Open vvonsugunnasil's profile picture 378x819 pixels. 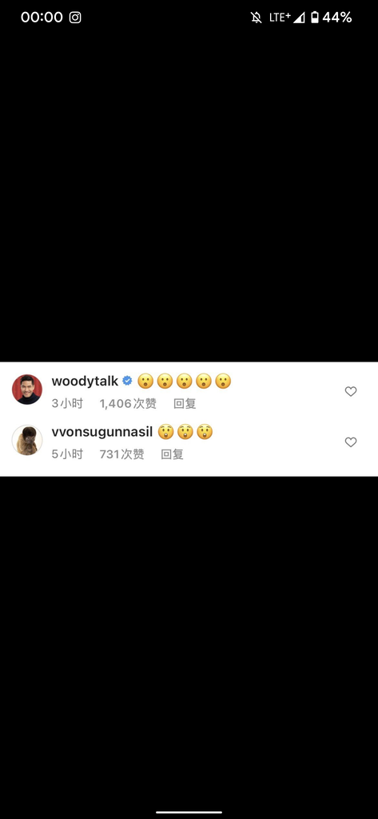tap(27, 440)
